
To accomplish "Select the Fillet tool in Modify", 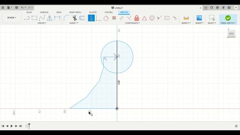I will [x=66, y=18].
